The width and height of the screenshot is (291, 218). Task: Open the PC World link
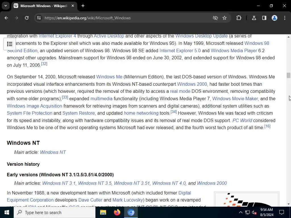pos(242,120)
